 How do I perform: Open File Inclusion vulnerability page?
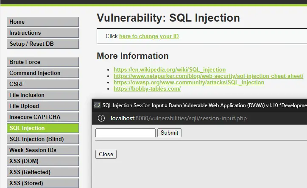pos(43,95)
